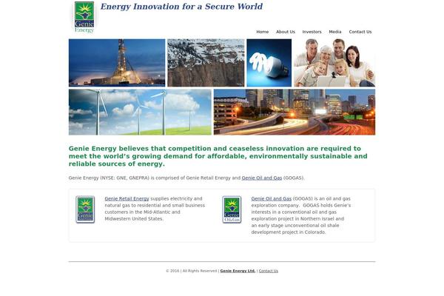This screenshot has width=444, height=296.
Task: Open the Investors menu item
Action: pos(312,32)
